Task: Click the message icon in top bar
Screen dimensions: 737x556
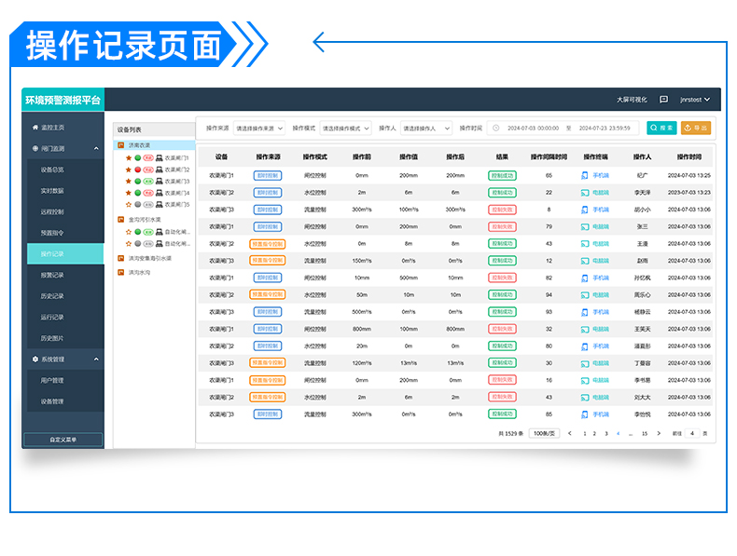Action: tap(663, 100)
